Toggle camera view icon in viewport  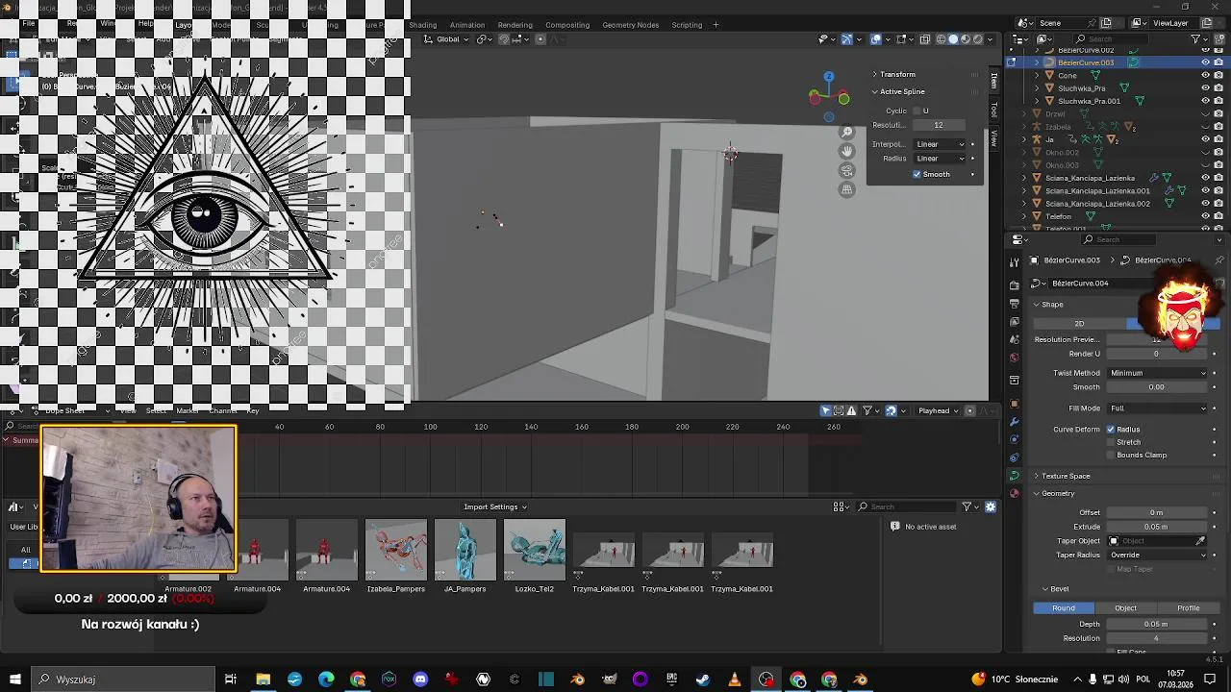coord(846,171)
